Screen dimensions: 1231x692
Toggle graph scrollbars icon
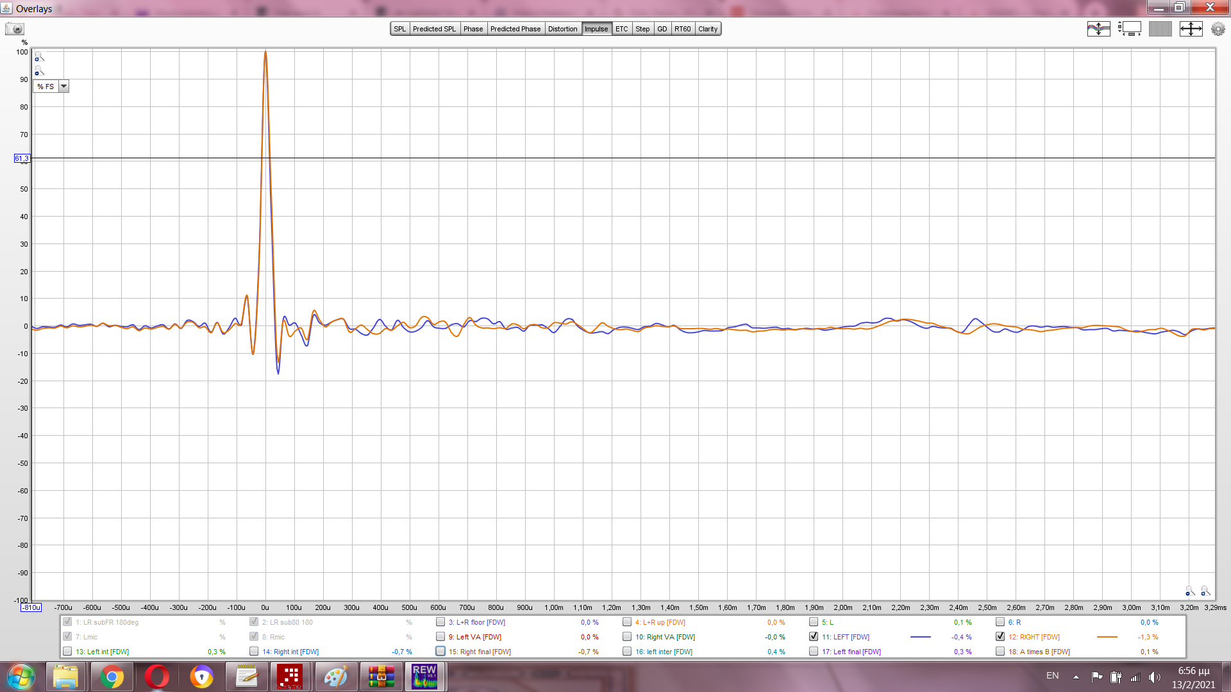(1129, 29)
